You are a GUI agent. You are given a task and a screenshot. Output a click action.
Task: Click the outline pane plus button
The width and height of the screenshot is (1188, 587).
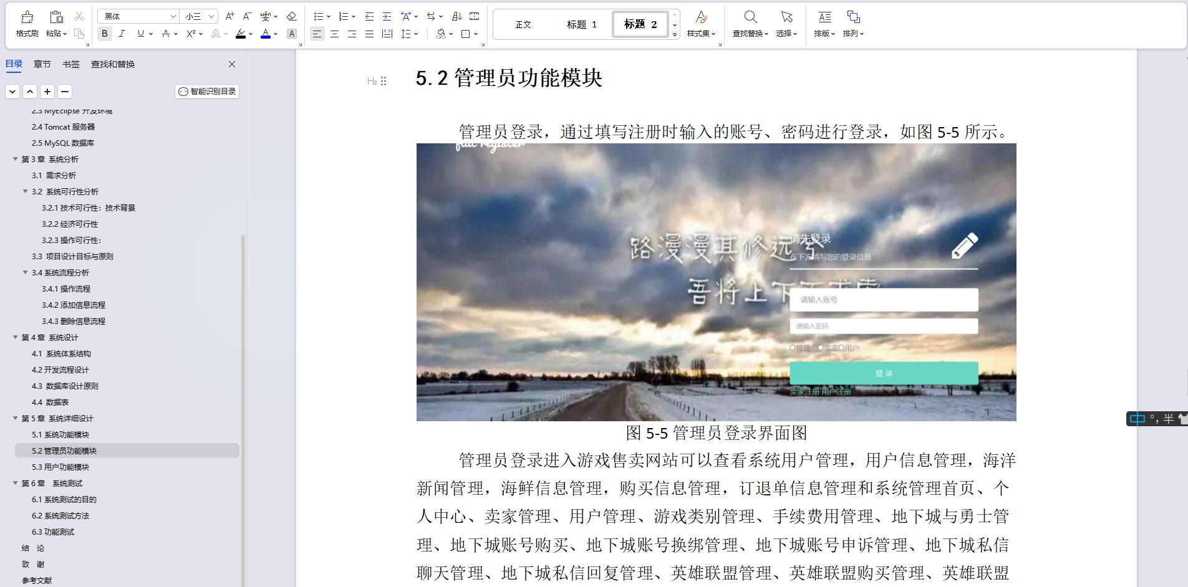pyautogui.click(x=47, y=92)
